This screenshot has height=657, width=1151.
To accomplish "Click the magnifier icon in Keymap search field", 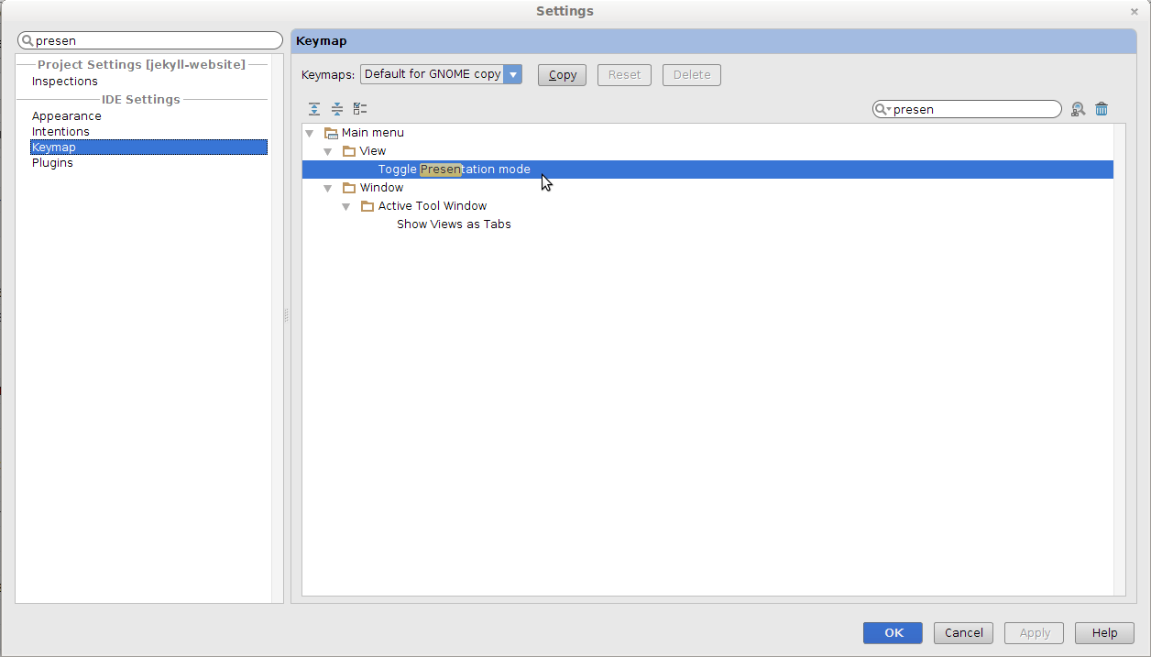I will point(882,110).
